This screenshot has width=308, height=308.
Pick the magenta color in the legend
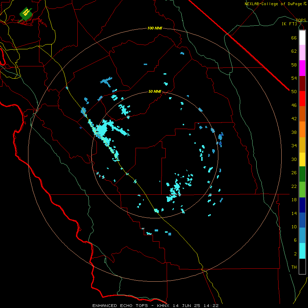(x=302, y=68)
